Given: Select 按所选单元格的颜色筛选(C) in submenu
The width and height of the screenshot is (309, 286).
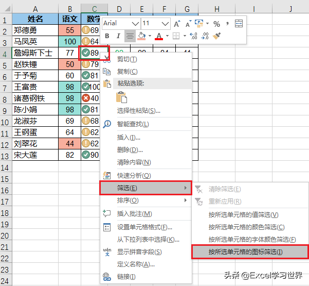Looking at the screenshot, I should point(250,227).
